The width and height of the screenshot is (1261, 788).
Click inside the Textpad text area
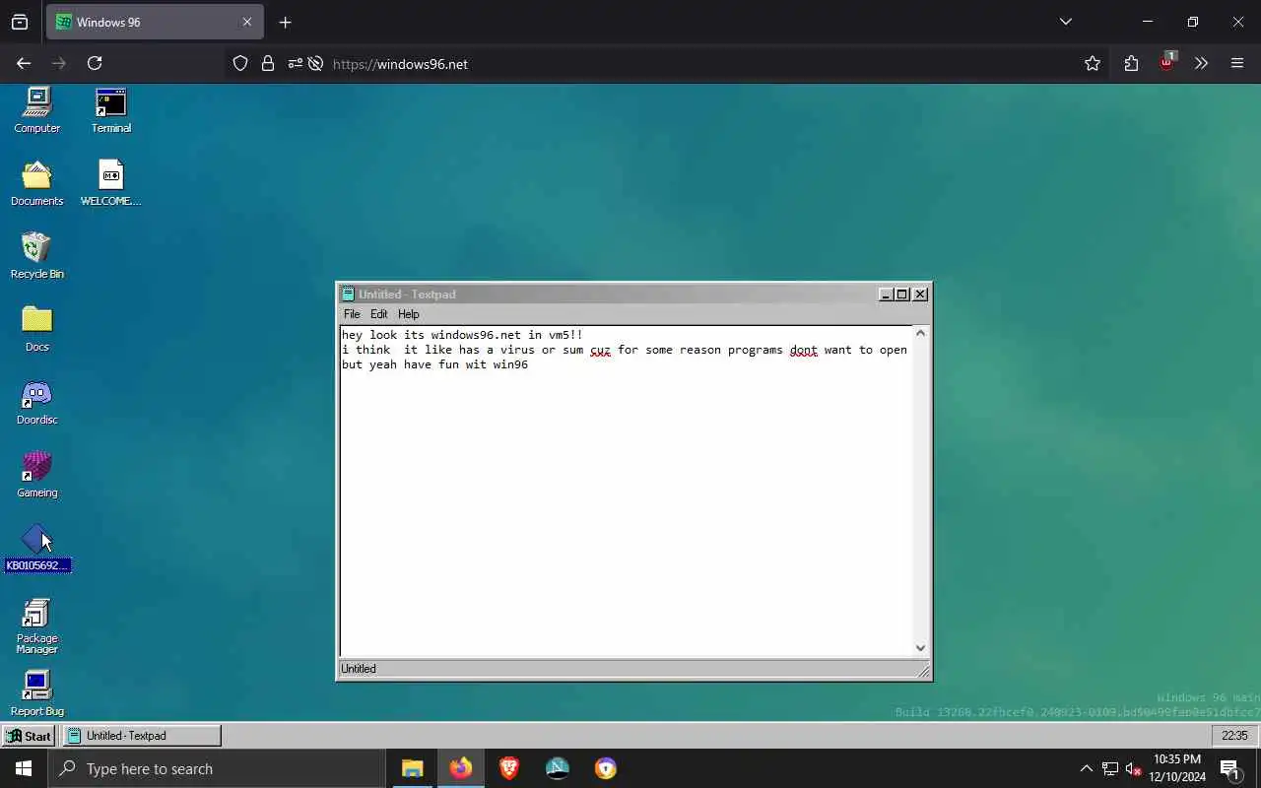point(627,492)
